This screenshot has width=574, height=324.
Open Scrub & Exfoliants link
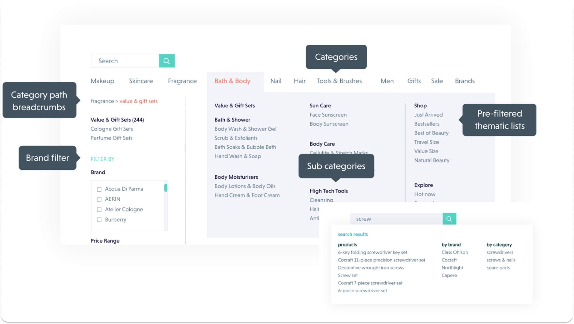236,138
